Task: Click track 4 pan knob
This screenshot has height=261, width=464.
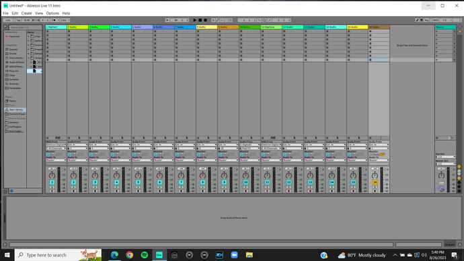Action: (116, 176)
